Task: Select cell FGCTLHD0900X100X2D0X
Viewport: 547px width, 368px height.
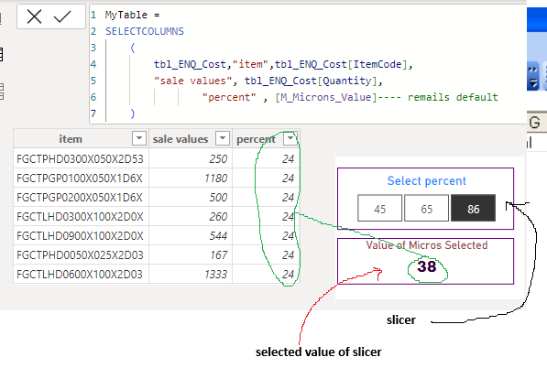Action: pyautogui.click(x=80, y=235)
